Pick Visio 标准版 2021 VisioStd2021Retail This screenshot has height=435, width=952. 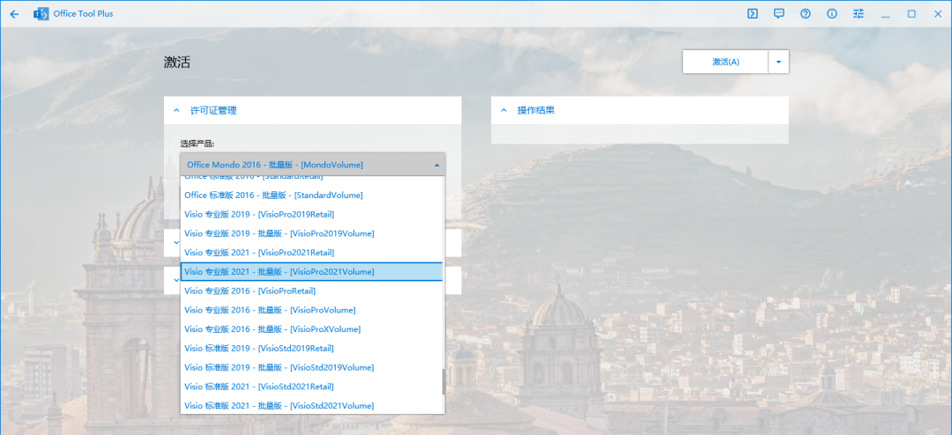pos(311,387)
